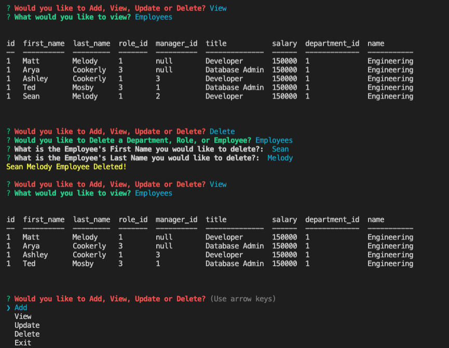Click 'Arya' in the first table
Screen dimensions: 449x348
(31, 70)
